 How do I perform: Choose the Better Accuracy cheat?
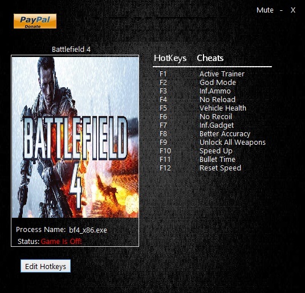[225, 134]
